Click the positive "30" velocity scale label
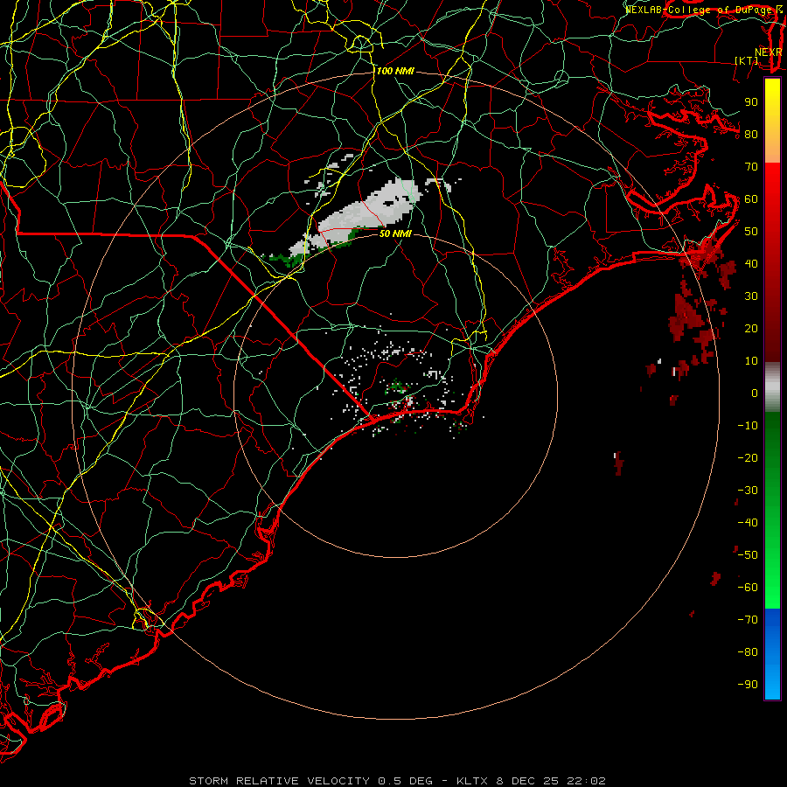 point(751,296)
